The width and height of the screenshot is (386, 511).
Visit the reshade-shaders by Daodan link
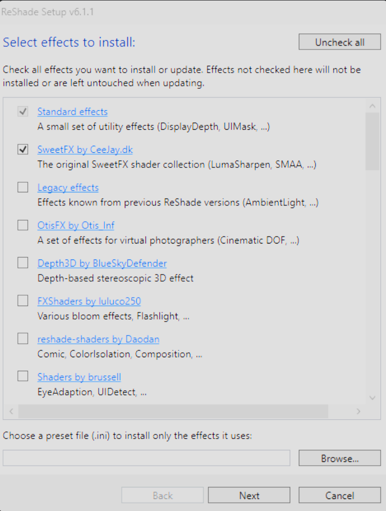98,340
